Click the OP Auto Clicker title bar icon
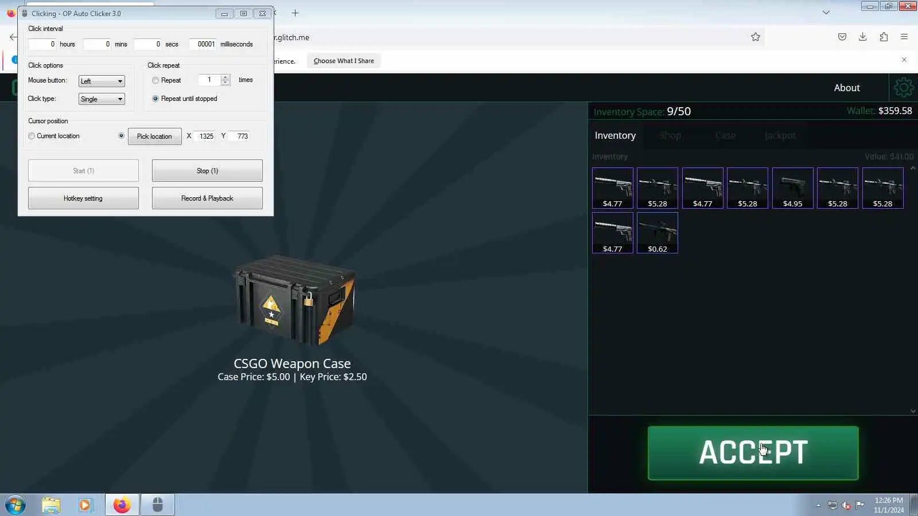The height and width of the screenshot is (516, 918). pyautogui.click(x=25, y=13)
